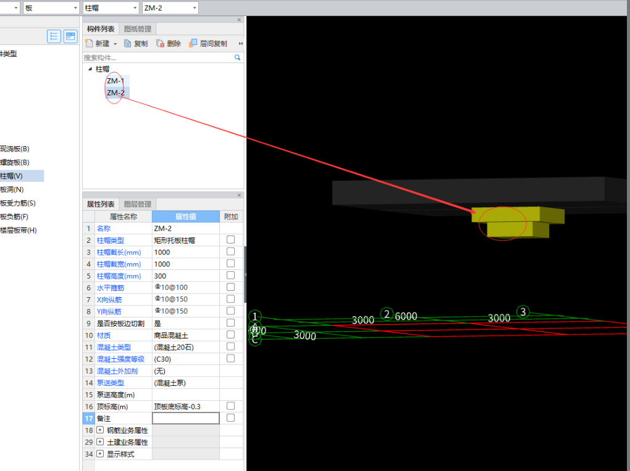This screenshot has height=471, width=630.
Task: Expand the 钢筋业务属性 group
Action: (100, 430)
